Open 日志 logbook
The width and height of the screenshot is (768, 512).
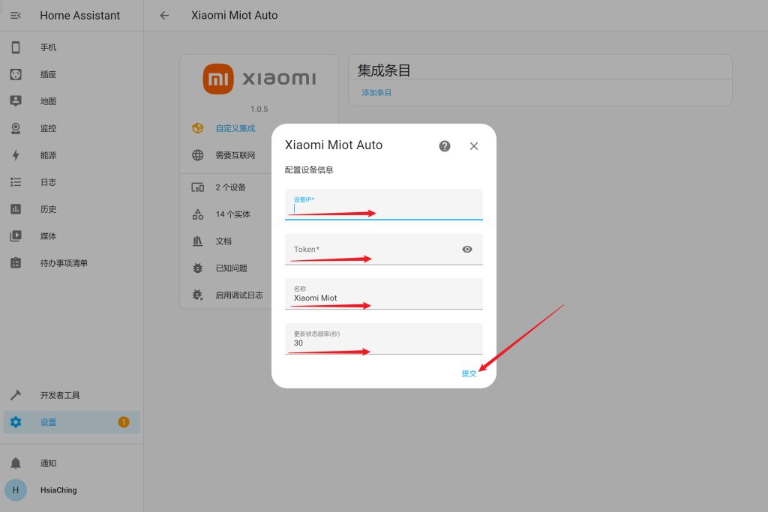(x=48, y=182)
